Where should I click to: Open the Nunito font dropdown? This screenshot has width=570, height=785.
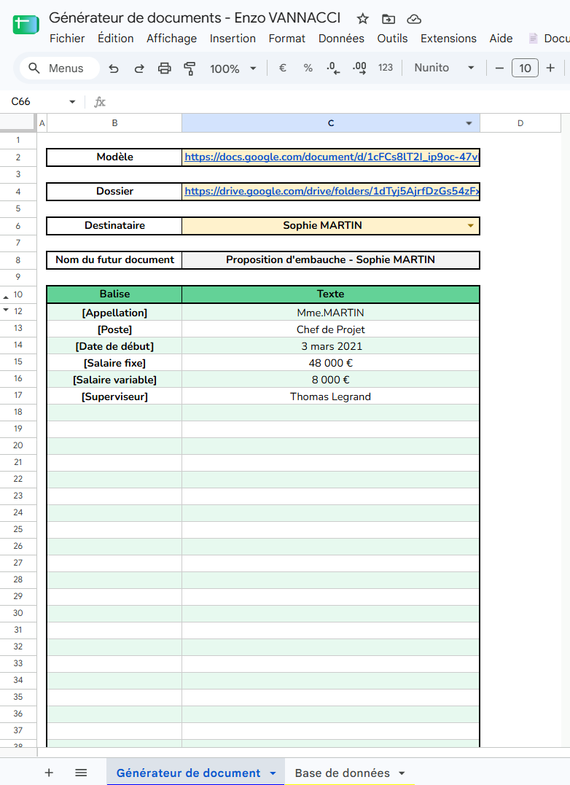click(x=445, y=68)
